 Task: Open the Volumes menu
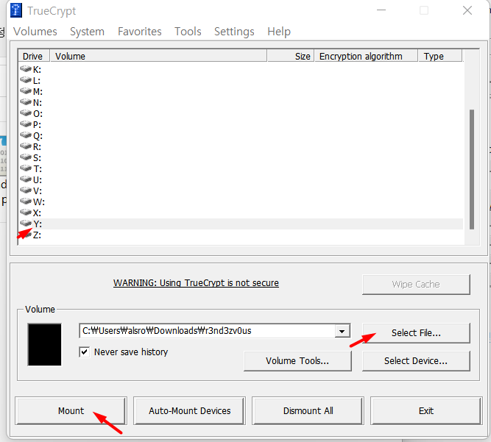(35, 32)
